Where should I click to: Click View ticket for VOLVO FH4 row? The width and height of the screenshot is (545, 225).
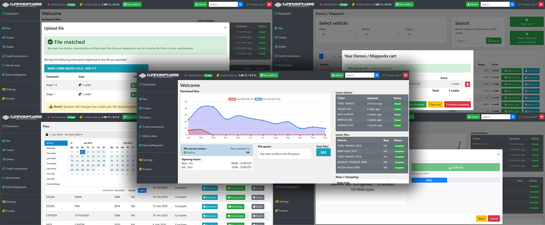click(235, 206)
